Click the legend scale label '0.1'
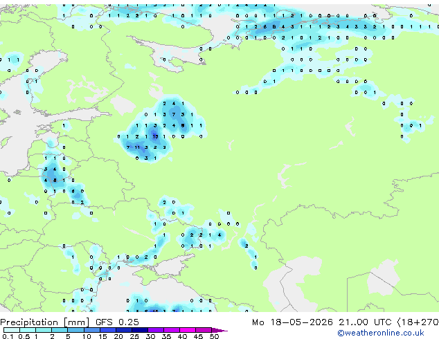The width and height of the screenshot is (439, 339). pyautogui.click(x=8, y=336)
